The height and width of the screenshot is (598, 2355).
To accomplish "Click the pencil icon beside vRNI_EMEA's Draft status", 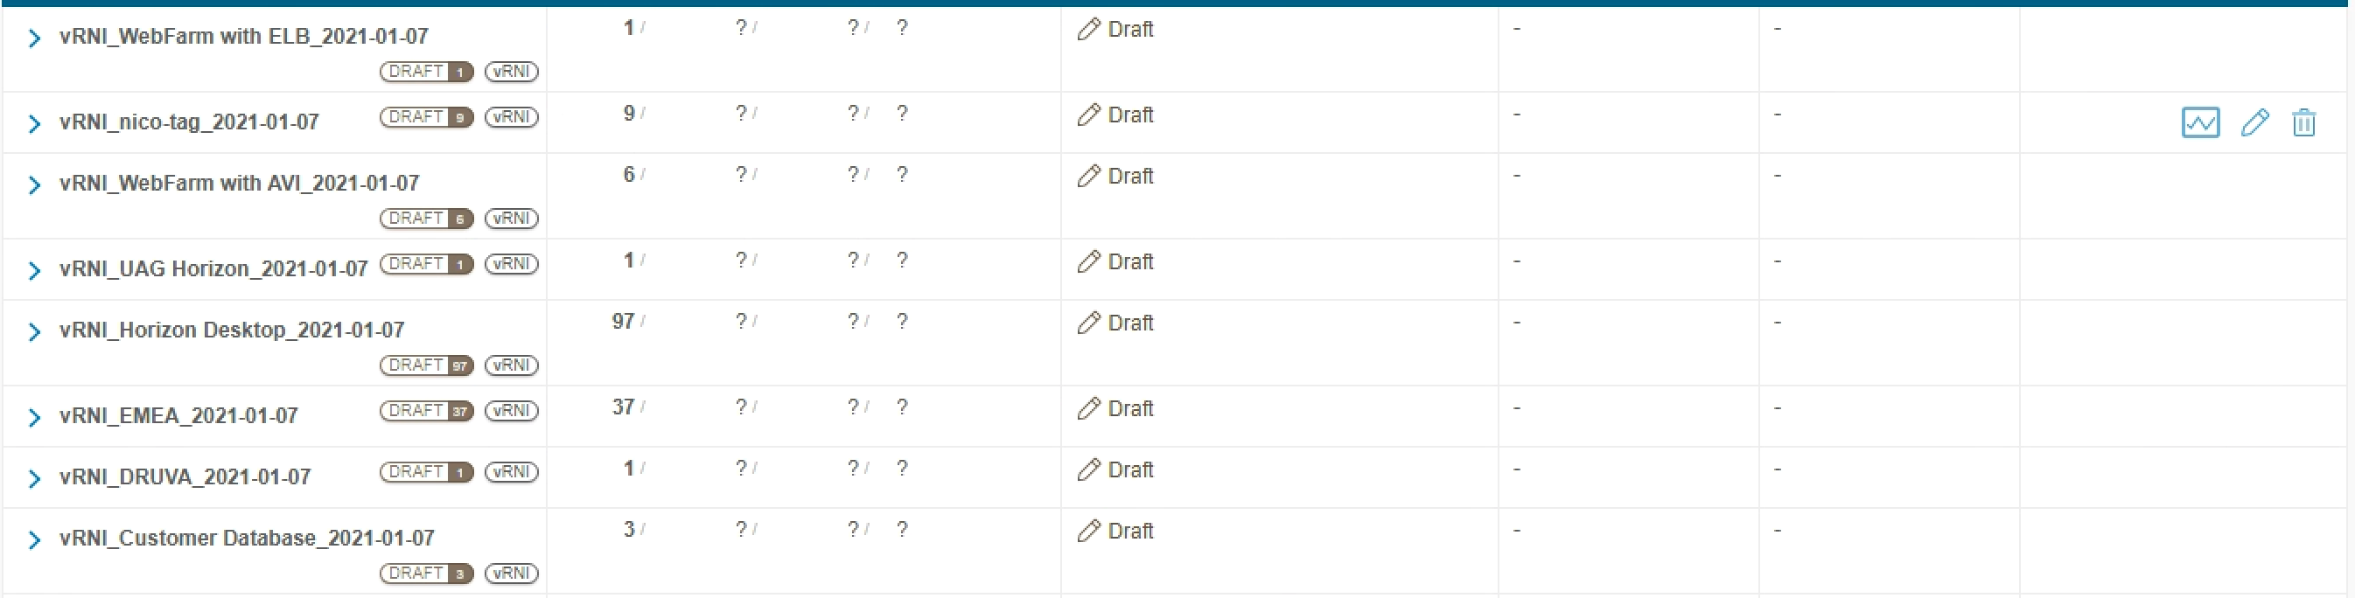I will pyautogui.click(x=1088, y=408).
